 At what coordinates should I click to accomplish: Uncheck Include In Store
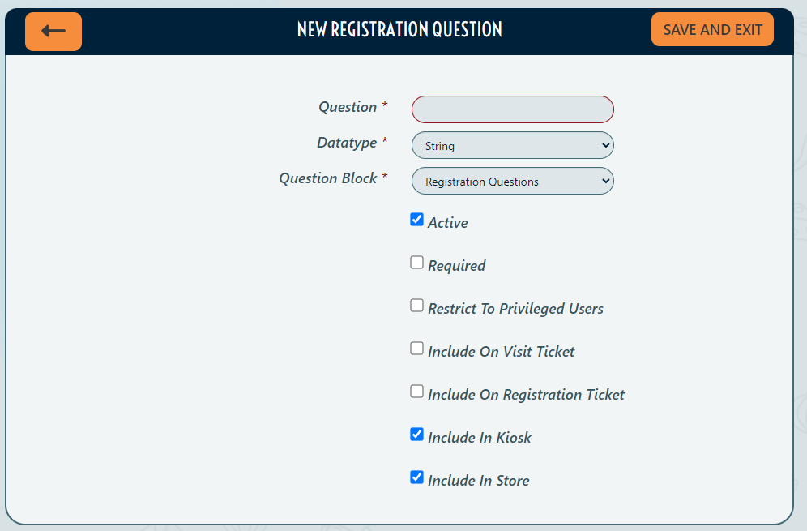[416, 477]
